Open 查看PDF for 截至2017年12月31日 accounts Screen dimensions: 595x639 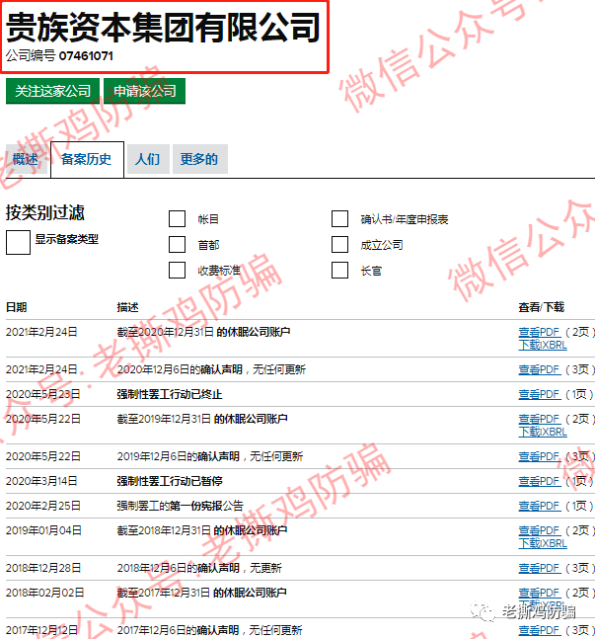[x=540, y=593]
